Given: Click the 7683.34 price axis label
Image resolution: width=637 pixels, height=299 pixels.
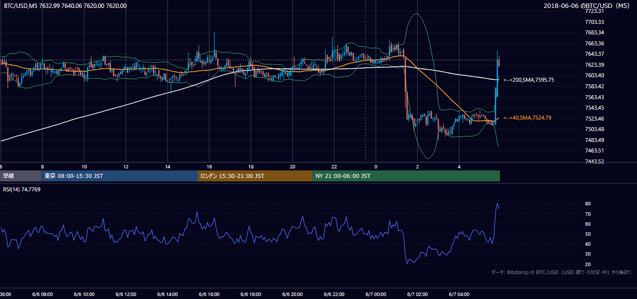Looking at the screenshot, I should (x=595, y=32).
